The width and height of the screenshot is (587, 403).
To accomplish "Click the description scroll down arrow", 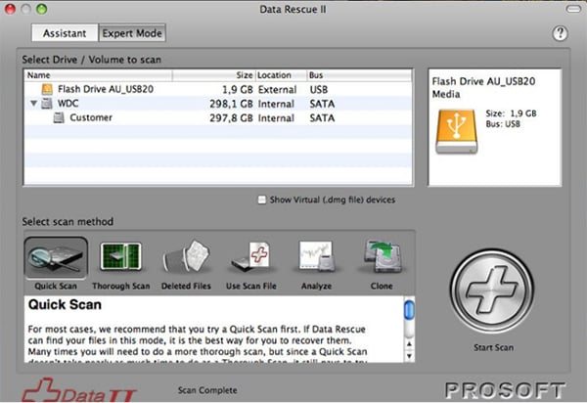I will coord(409,356).
